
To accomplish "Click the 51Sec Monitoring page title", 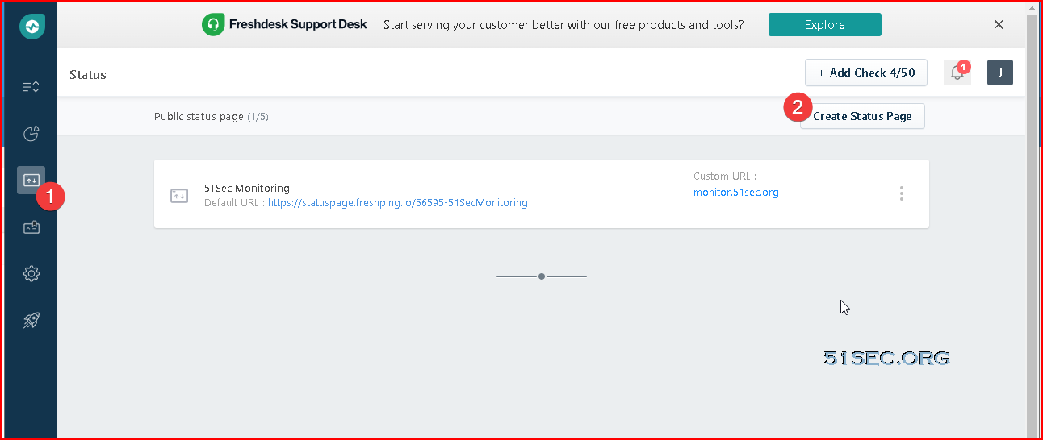I will point(247,189).
